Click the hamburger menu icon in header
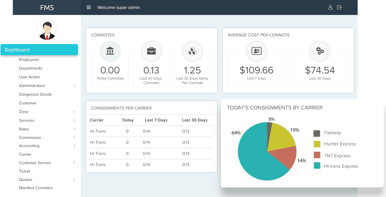 pyautogui.click(x=89, y=8)
